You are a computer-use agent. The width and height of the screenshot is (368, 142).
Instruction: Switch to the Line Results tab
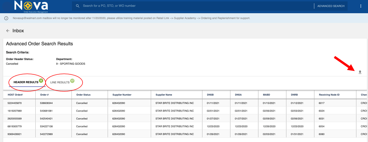[60, 83]
